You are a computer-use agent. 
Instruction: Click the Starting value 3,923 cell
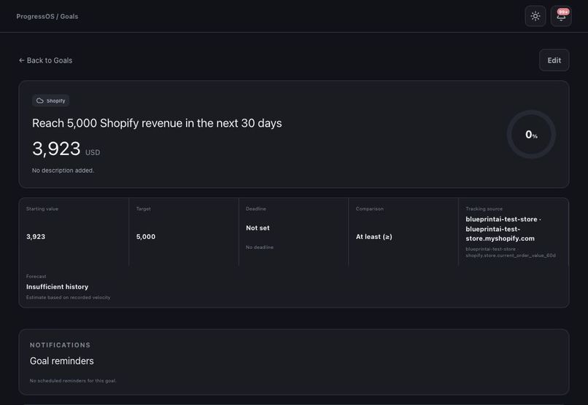[x=74, y=232]
